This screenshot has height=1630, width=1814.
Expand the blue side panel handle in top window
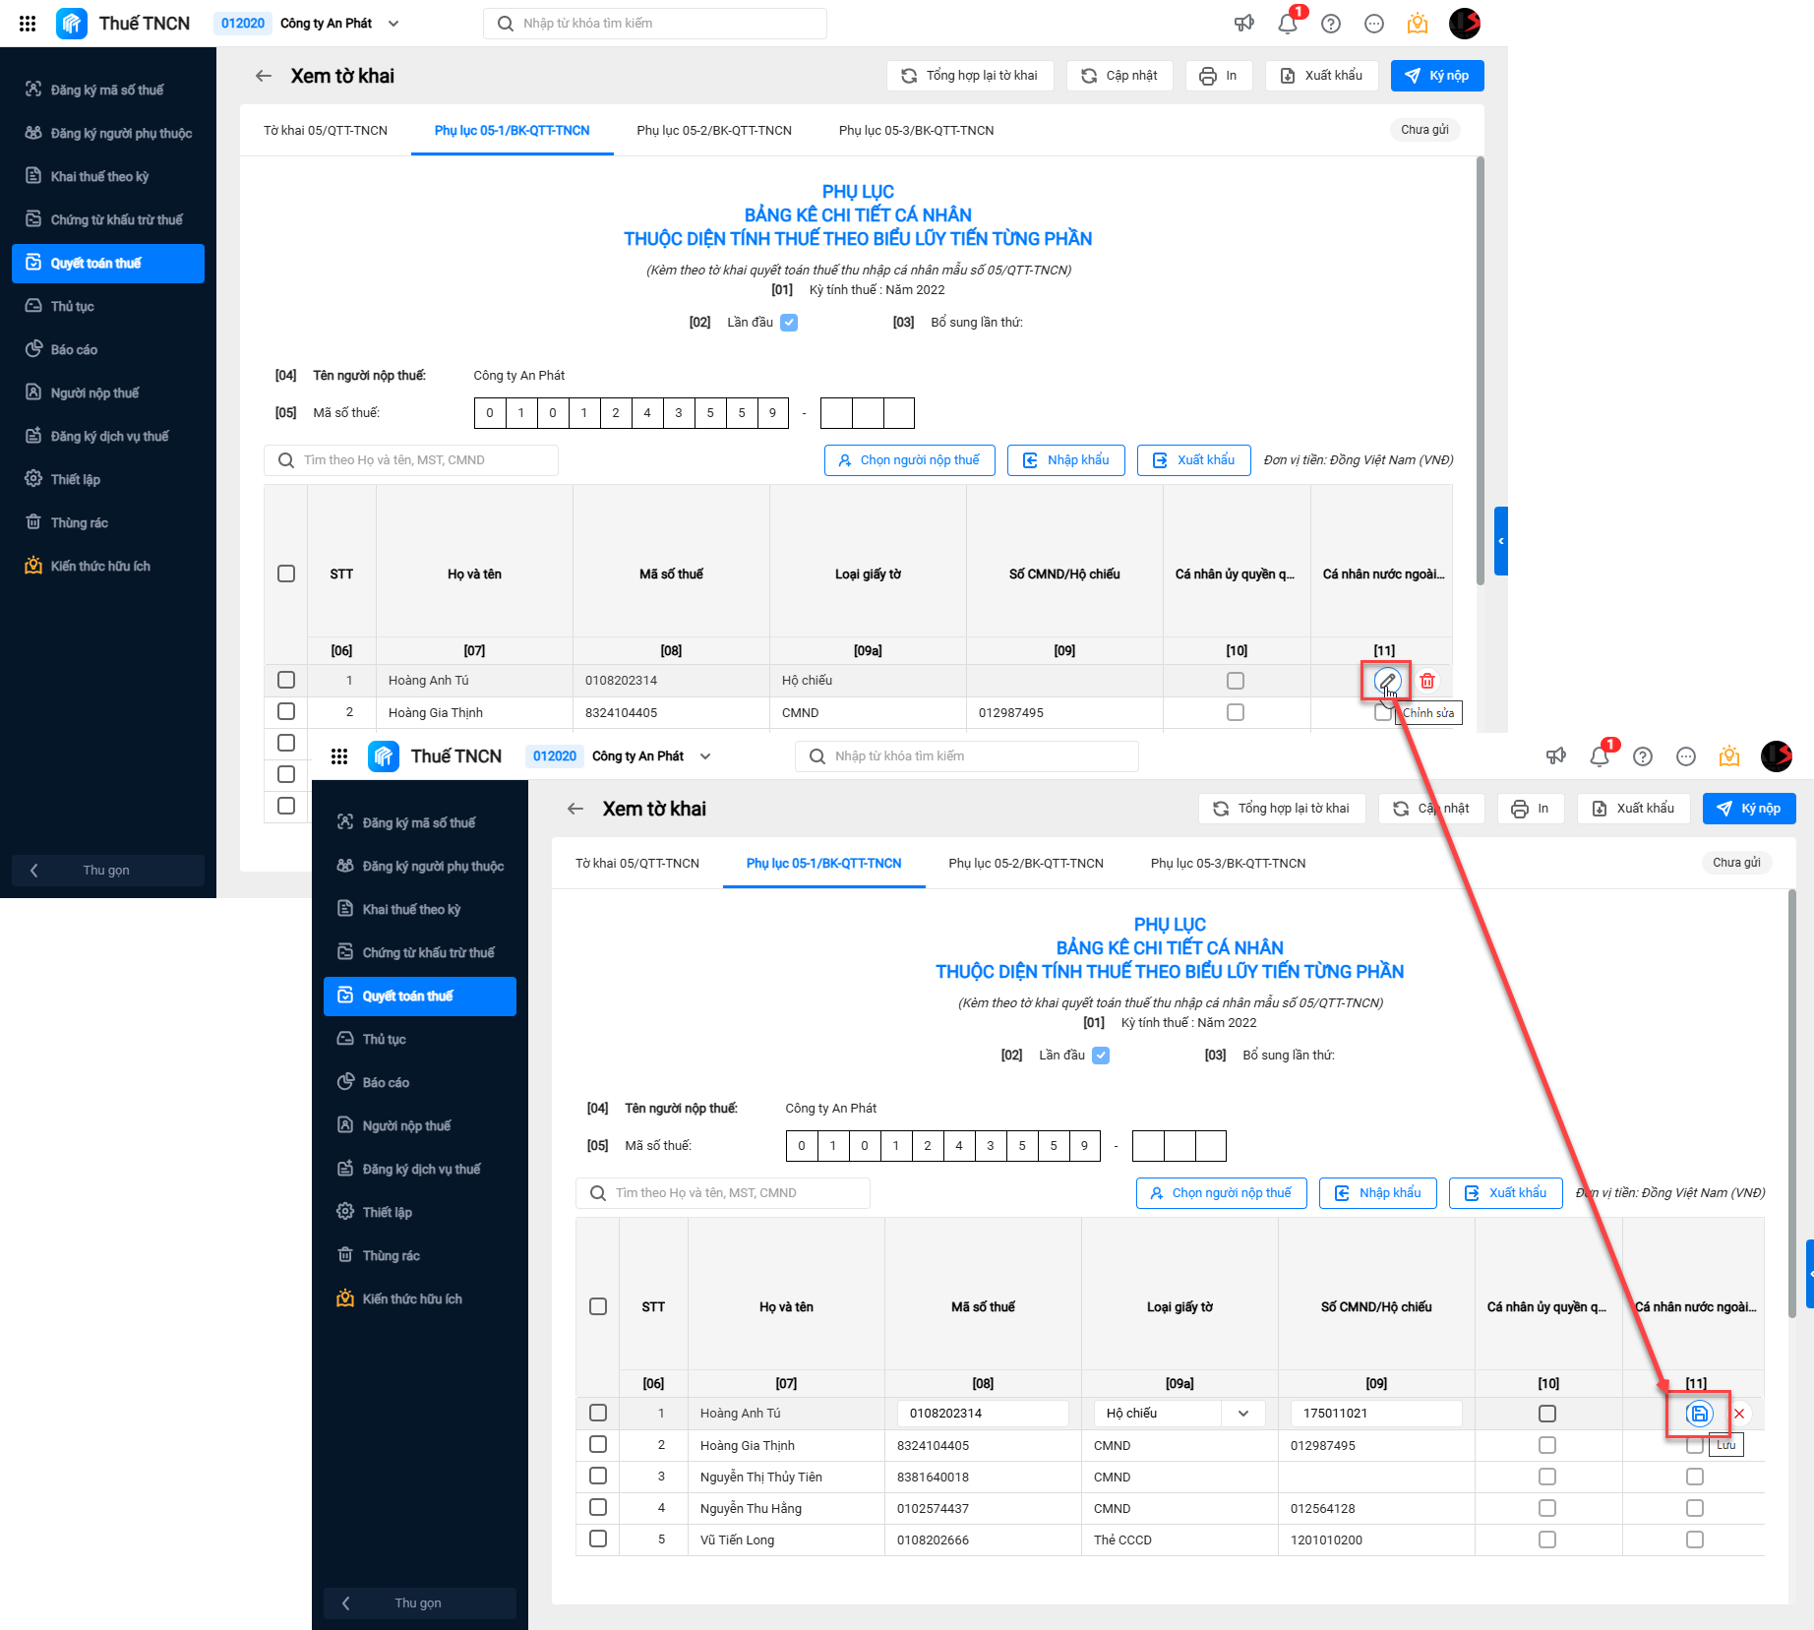tap(1501, 541)
